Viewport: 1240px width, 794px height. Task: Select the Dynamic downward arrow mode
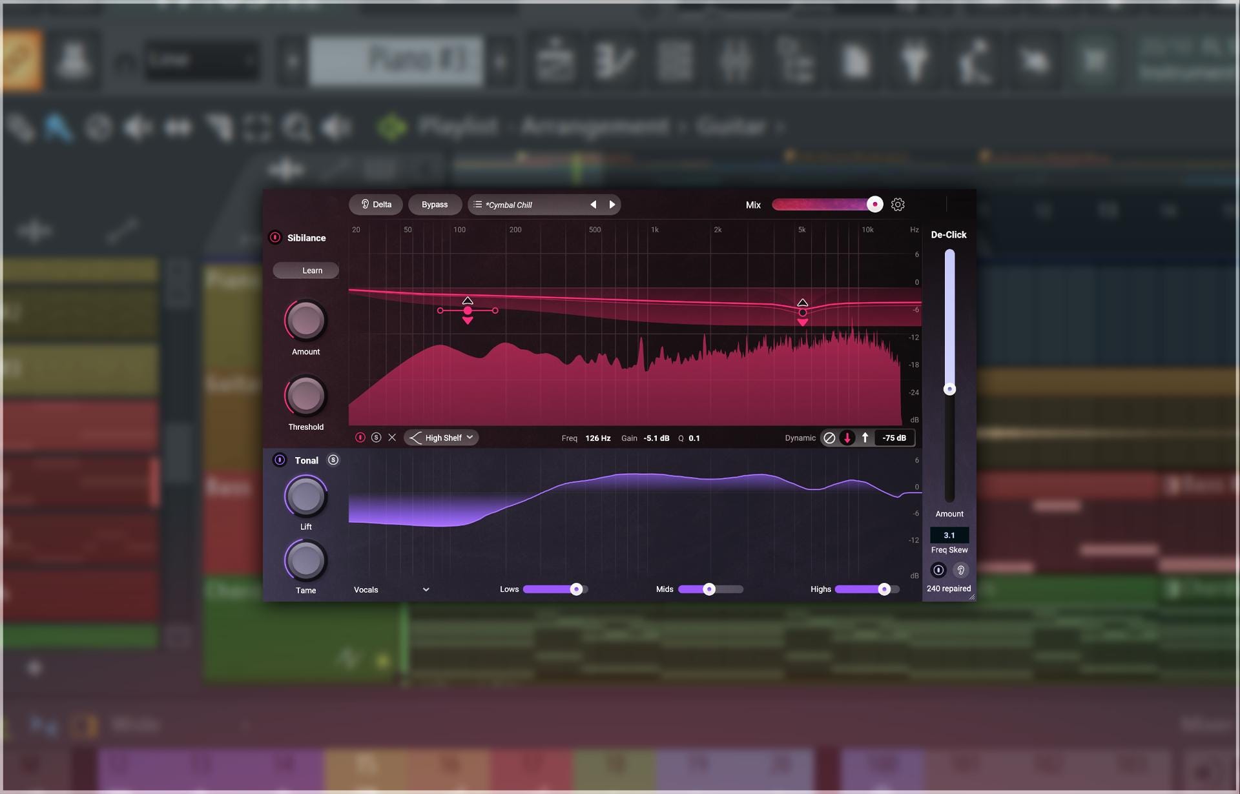[x=847, y=438]
